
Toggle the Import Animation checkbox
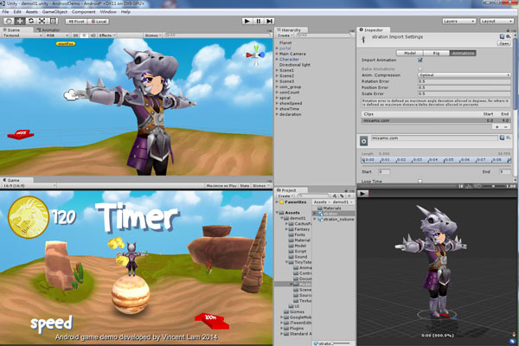point(420,60)
